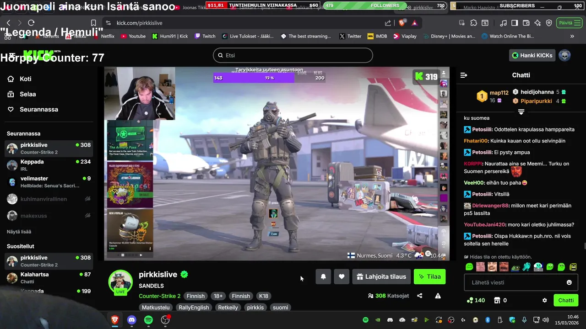Follow the channel with the heart button
Image resolution: width=586 pixels, height=329 pixels.
pos(342,276)
